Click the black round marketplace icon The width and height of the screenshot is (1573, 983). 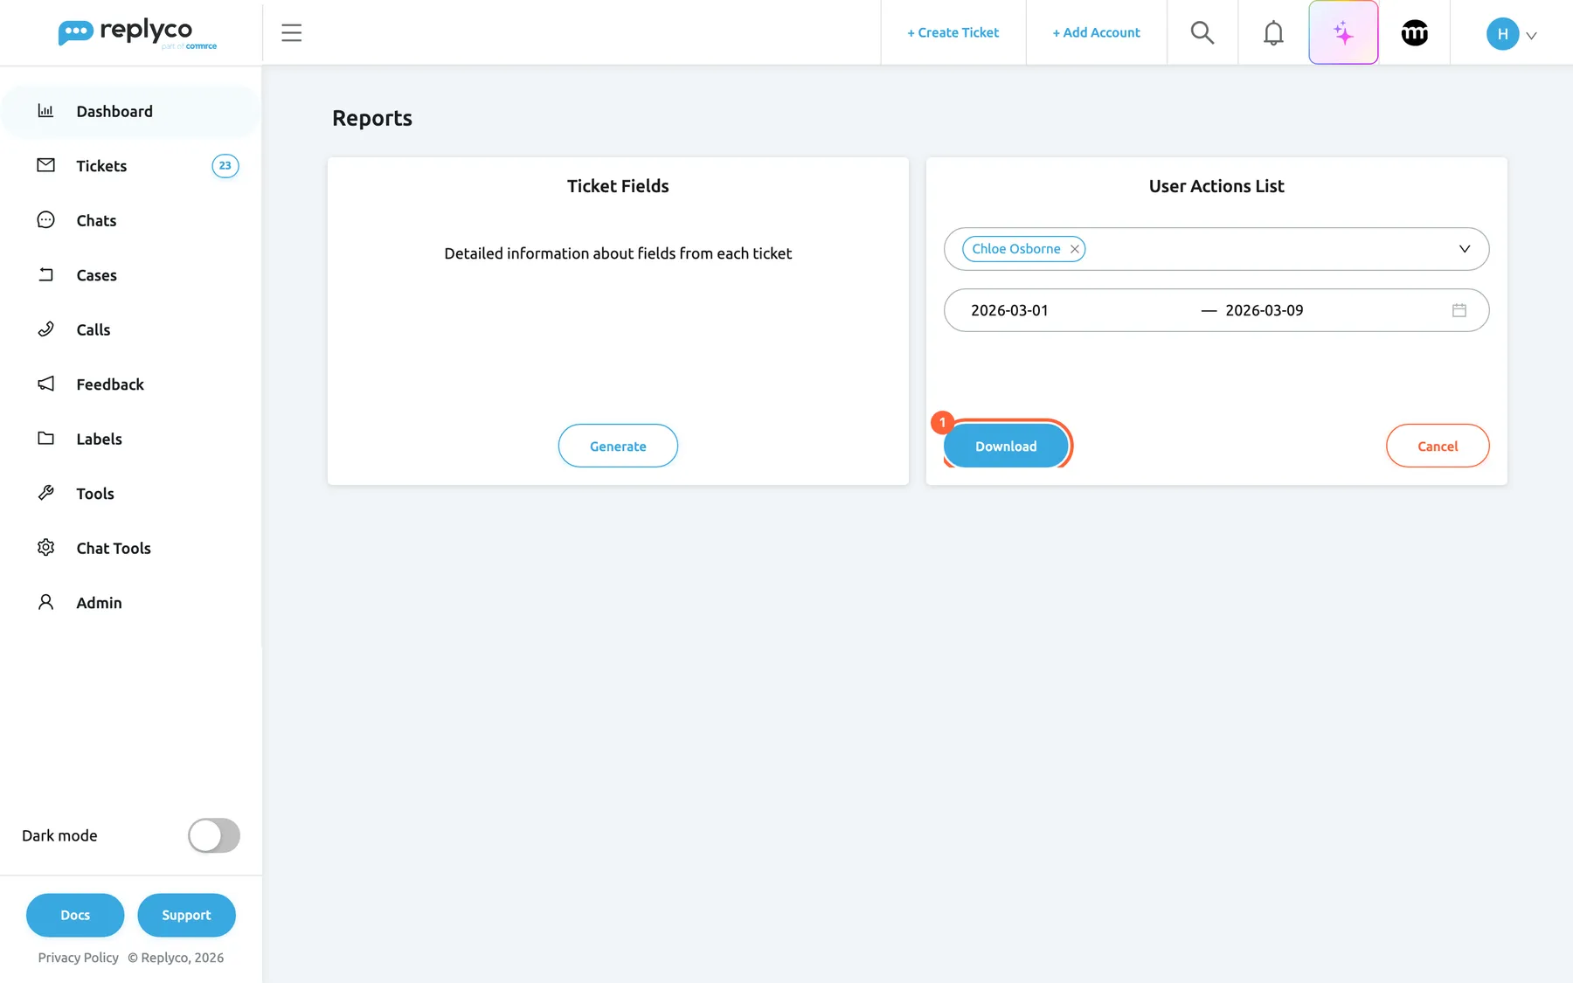pos(1414,33)
